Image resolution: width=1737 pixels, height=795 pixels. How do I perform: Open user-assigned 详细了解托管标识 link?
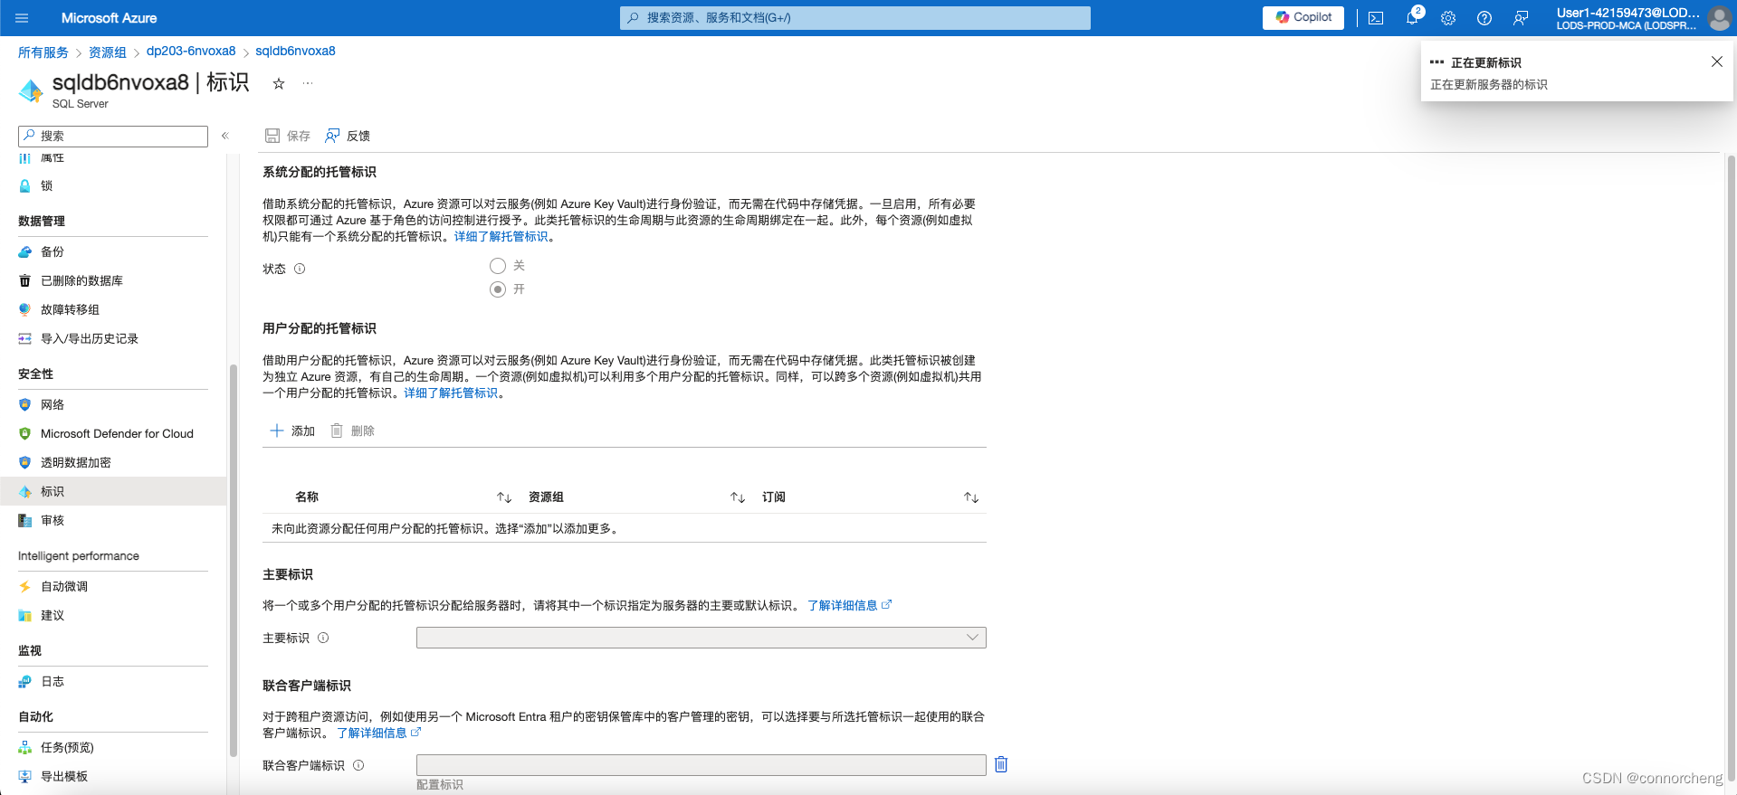click(451, 393)
